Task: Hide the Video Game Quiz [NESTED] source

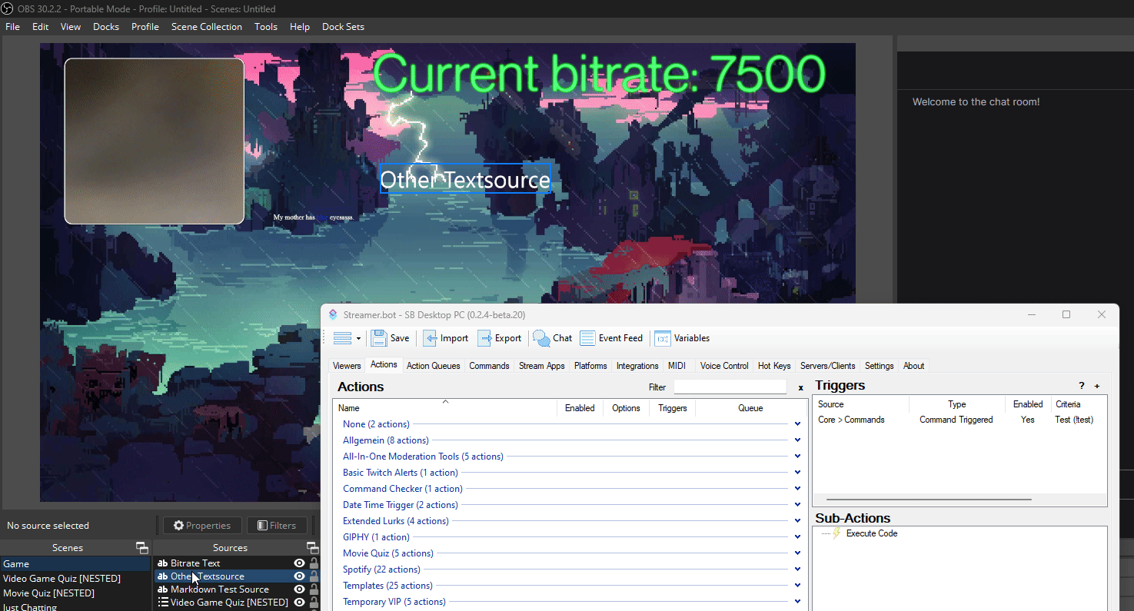Action: click(x=300, y=603)
